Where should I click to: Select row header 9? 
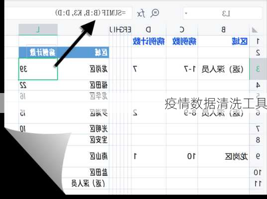[x=258, y=156]
